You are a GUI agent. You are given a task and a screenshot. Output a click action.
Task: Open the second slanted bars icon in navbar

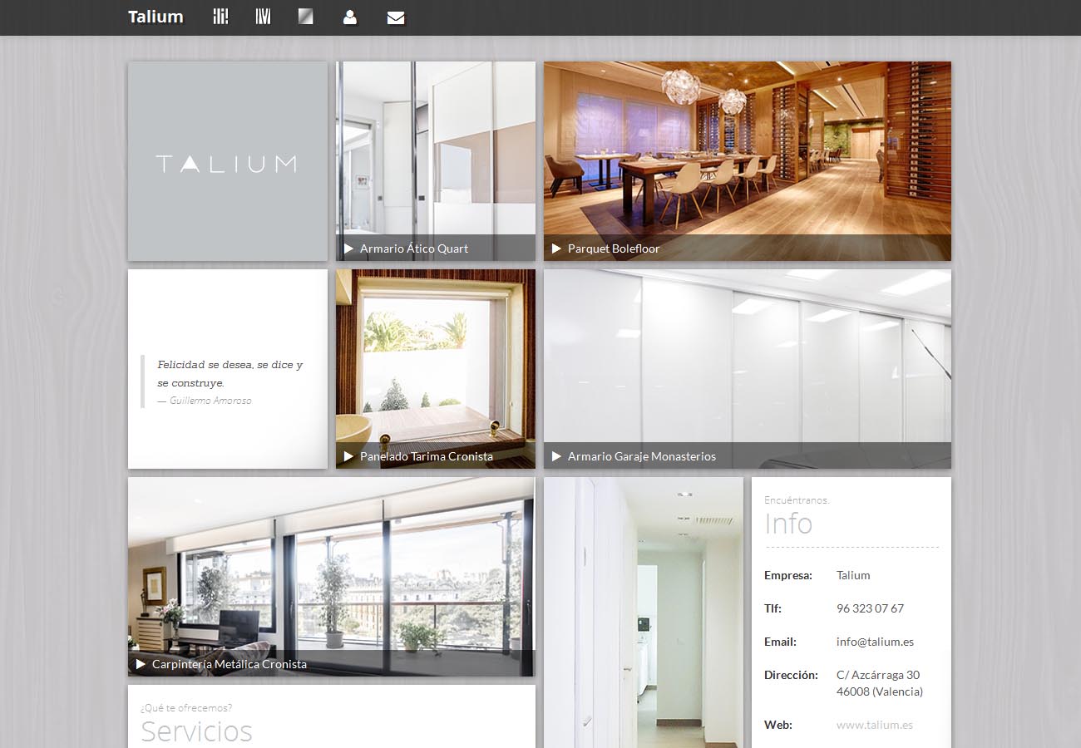[263, 17]
